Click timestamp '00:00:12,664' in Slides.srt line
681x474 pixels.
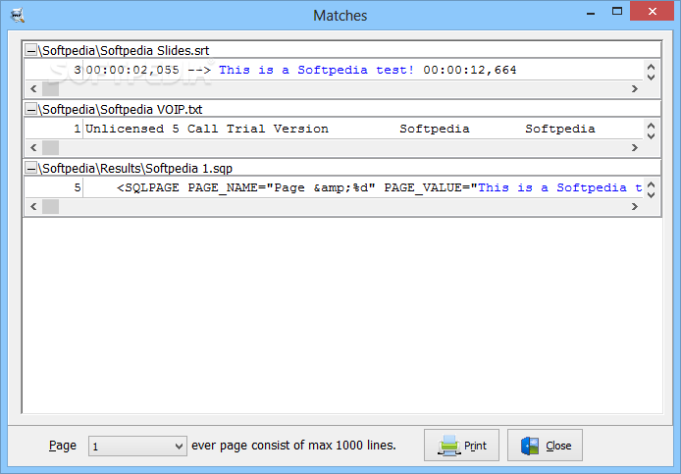(x=470, y=70)
